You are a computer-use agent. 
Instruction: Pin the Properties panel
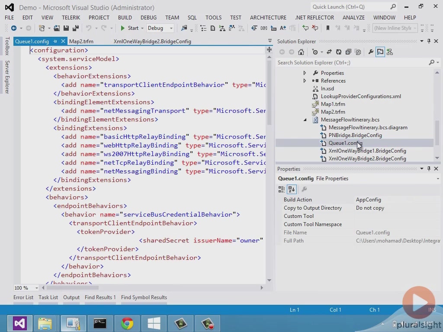pyautogui.click(x=429, y=169)
